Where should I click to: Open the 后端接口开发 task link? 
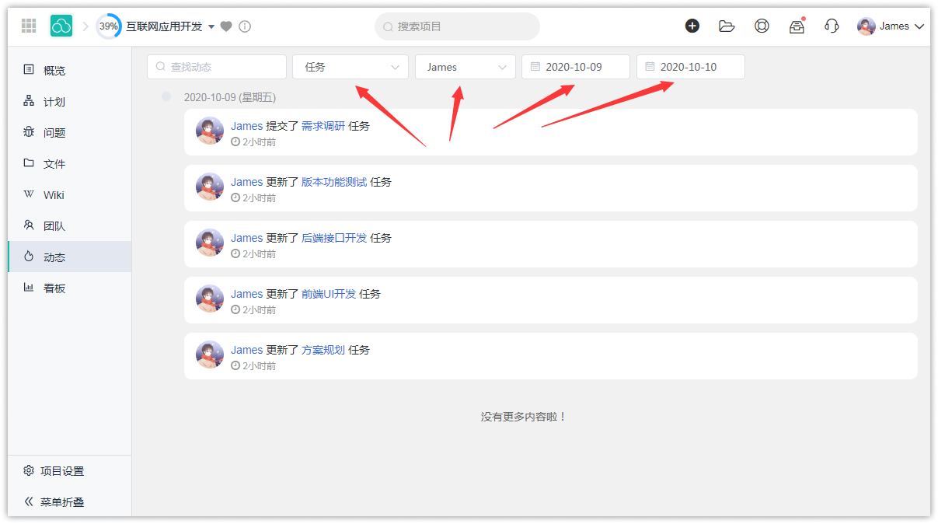333,238
